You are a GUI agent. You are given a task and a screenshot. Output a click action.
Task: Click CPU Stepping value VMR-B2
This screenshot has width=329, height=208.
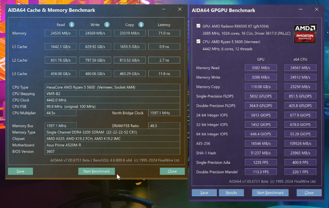point(112,93)
